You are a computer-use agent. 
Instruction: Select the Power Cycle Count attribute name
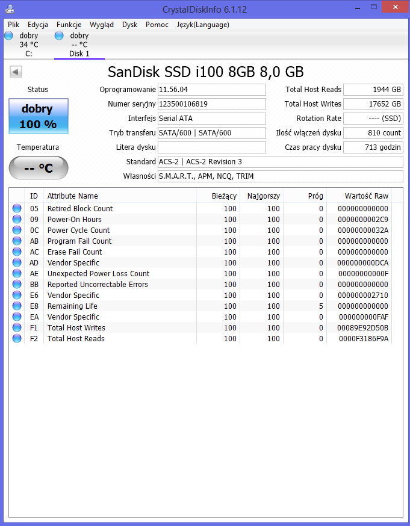click(78, 230)
